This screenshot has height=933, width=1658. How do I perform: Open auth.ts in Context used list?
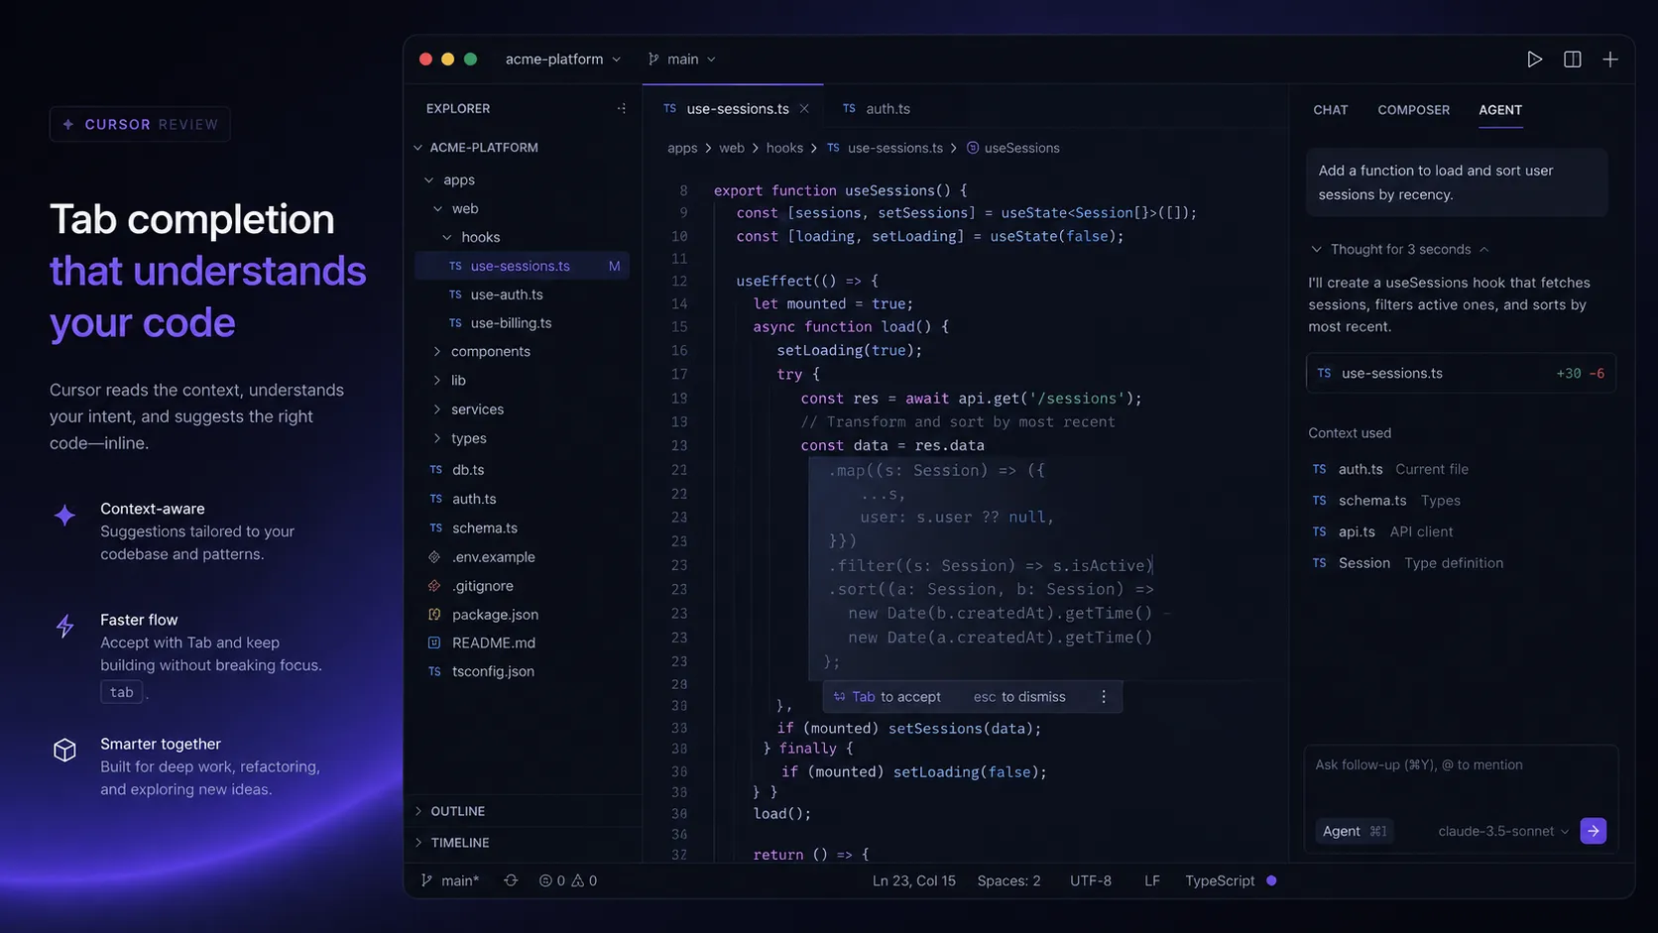point(1390,469)
